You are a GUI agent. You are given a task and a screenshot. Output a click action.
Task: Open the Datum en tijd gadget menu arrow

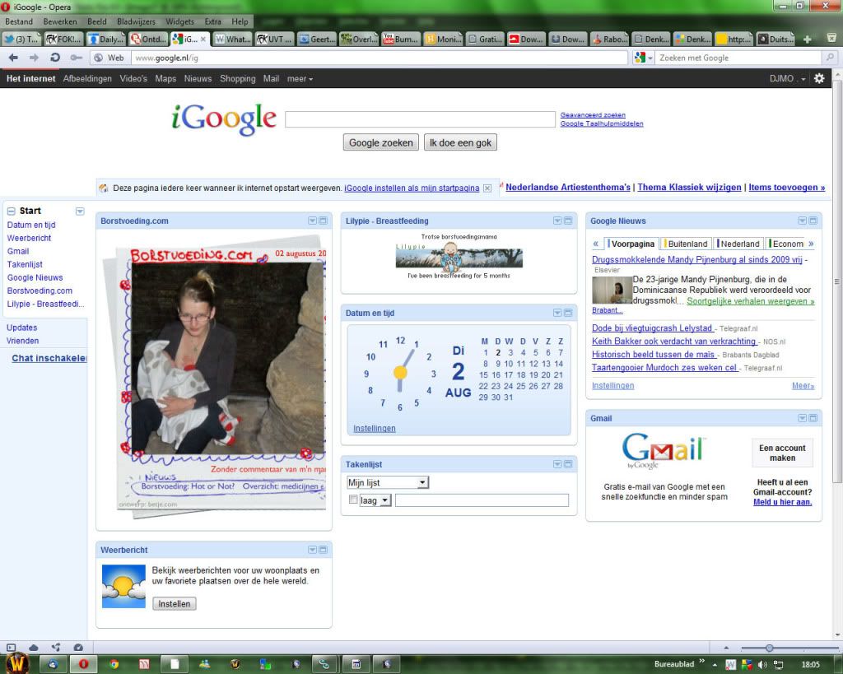(x=557, y=313)
